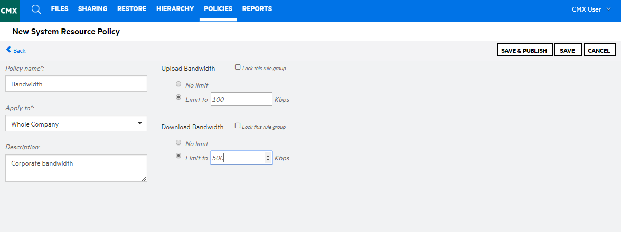Viewport: 621px width, 232px height.
Task: Click the Download limit stepper arrows
Action: pos(268,158)
